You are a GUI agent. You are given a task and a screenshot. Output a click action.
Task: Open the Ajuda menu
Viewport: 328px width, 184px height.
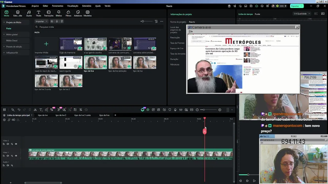pos(98,6)
